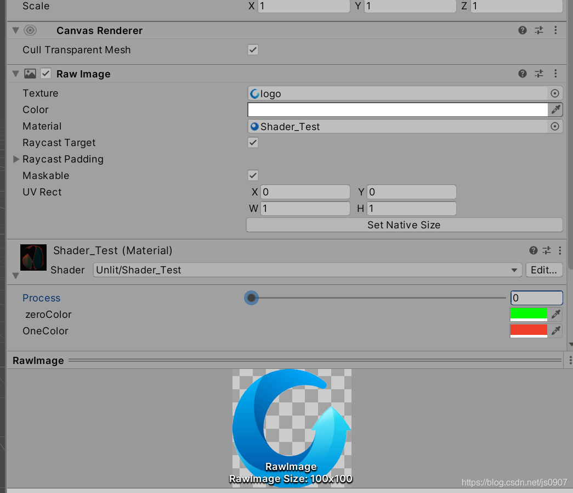Click the Process slider handle

(x=252, y=298)
